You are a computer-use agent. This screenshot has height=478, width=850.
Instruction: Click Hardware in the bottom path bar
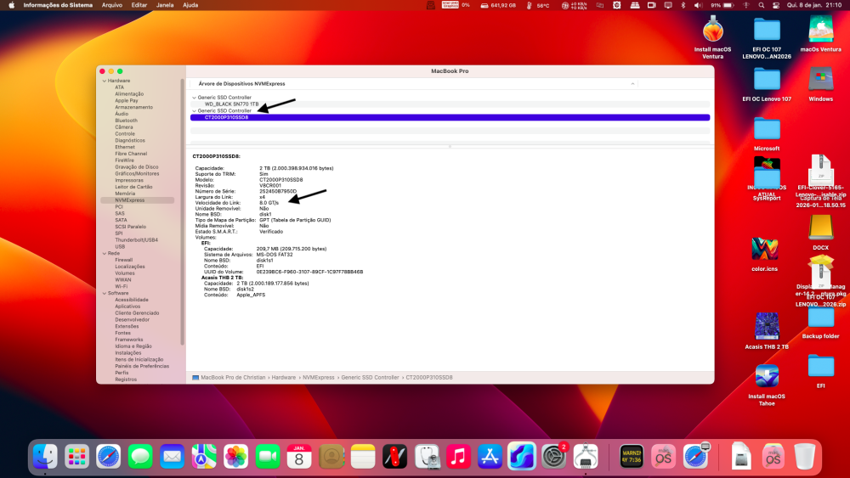284,378
